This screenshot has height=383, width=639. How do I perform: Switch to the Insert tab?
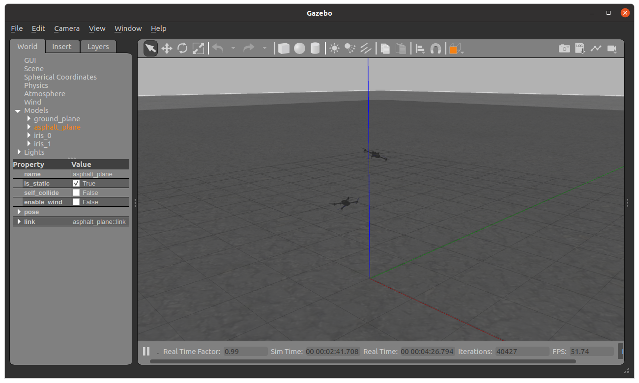(x=62, y=47)
